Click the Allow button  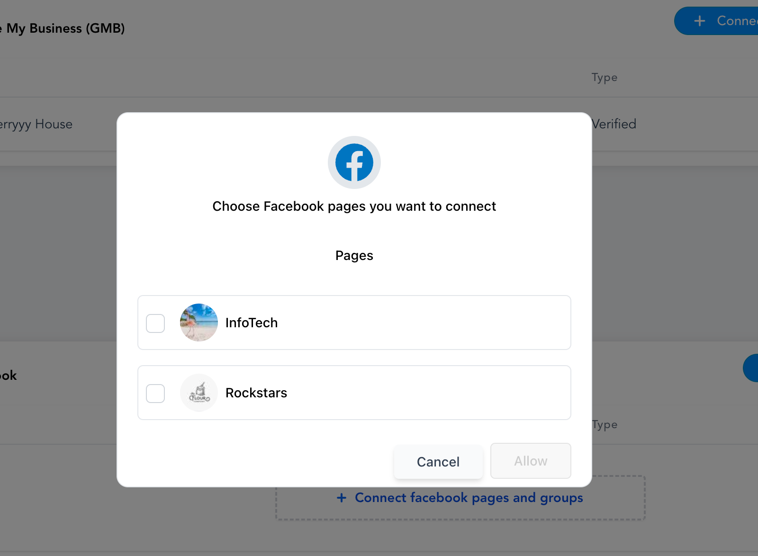(x=531, y=461)
